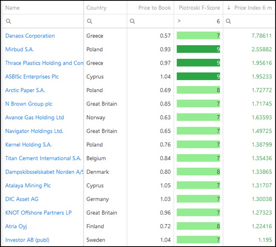Open Atria Oyj link
The height and width of the screenshot is (247, 276).
[16, 226]
